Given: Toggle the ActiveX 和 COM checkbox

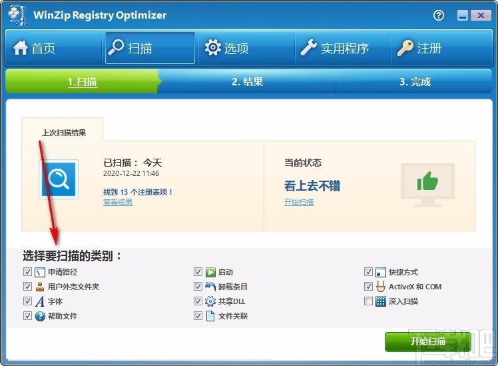Looking at the screenshot, I should (x=368, y=286).
